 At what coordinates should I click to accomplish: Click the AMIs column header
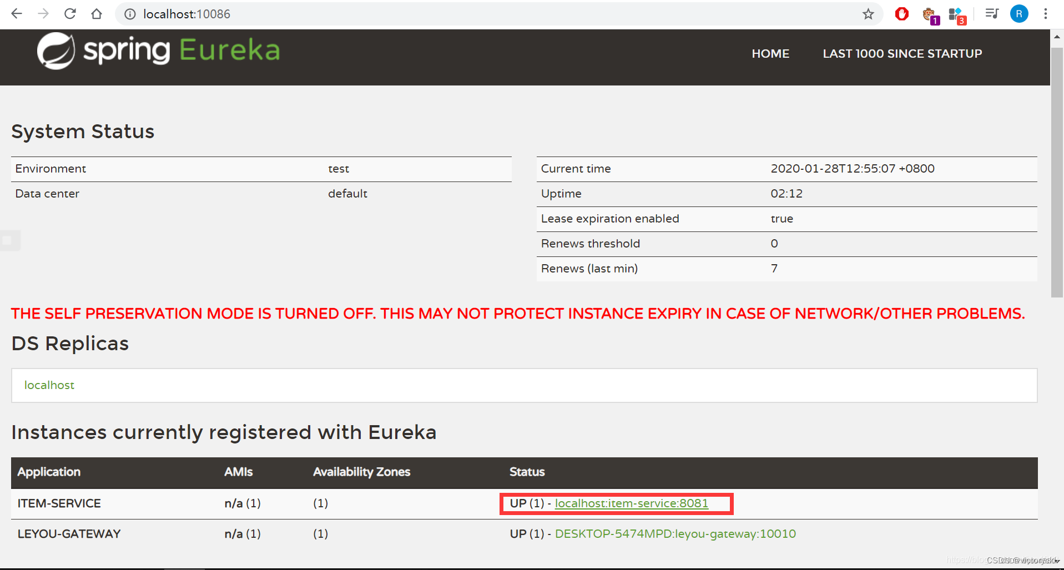click(x=238, y=472)
